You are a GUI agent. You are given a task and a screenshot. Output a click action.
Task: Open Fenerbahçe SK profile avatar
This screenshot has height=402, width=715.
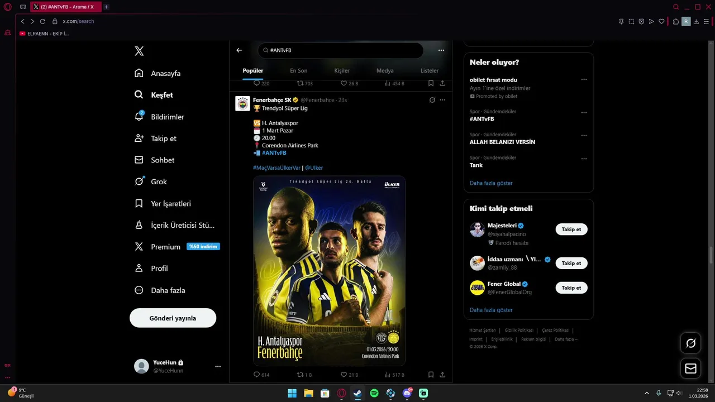click(242, 104)
